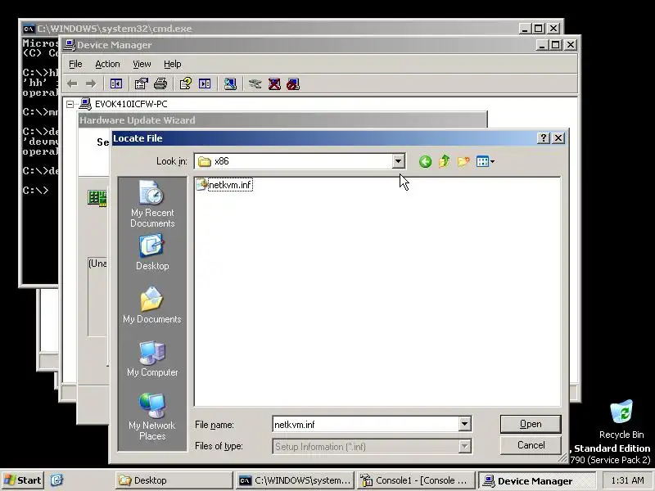Click the taskbar clock 1:31 AM
This screenshot has width=655, height=491.
(627, 480)
